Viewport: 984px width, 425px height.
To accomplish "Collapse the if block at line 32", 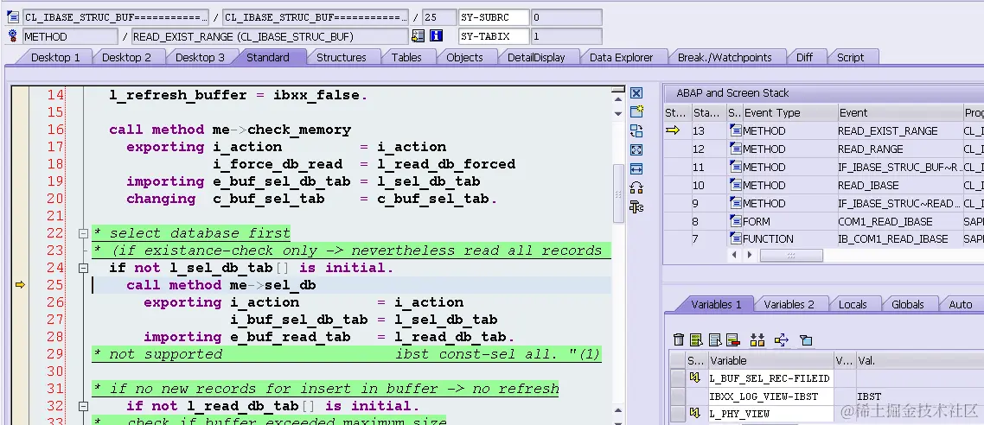I will (x=83, y=406).
